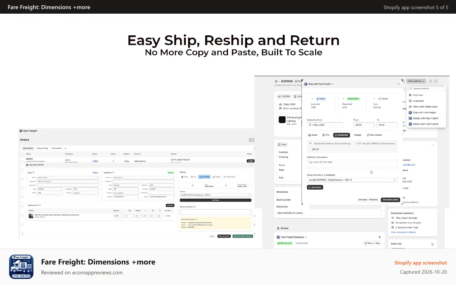
Task: Choose Reship with Fare Freight menu entry
Action: coord(423,118)
